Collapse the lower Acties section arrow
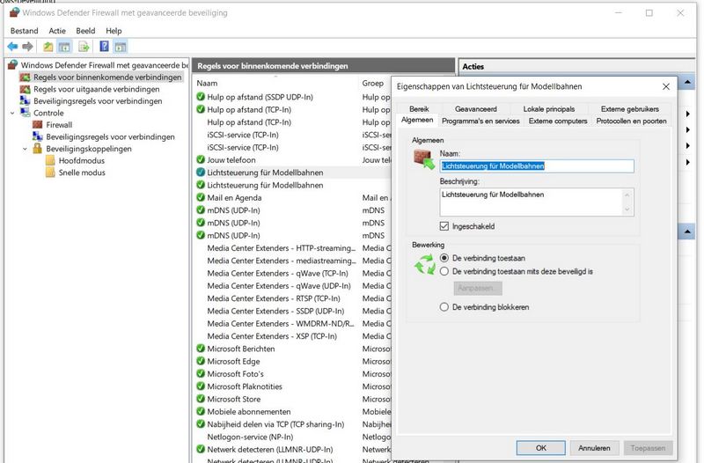This screenshot has width=704, height=463. [687, 231]
